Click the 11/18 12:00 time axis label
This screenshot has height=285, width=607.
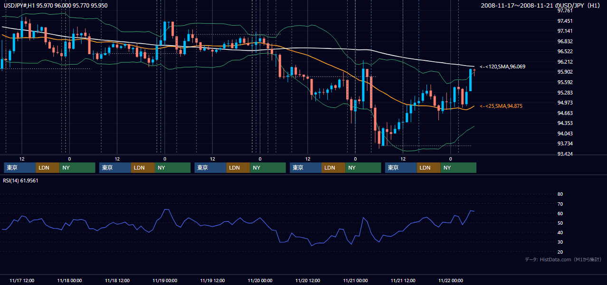(x=117, y=281)
